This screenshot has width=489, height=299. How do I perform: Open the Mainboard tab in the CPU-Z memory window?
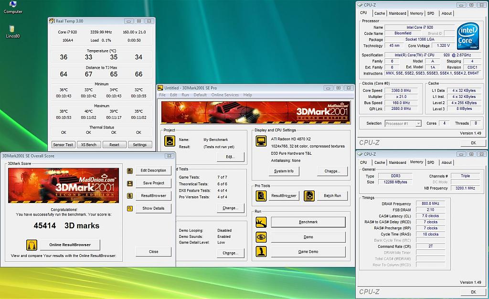[397, 162]
